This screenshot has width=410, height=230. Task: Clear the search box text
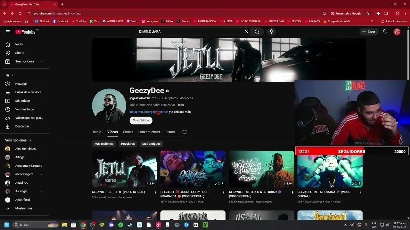[247, 32]
